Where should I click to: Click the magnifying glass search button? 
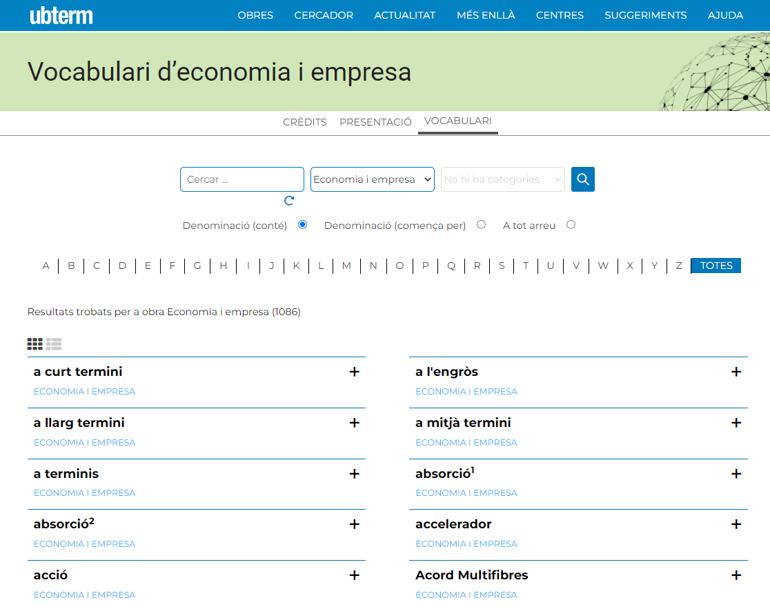coord(582,179)
